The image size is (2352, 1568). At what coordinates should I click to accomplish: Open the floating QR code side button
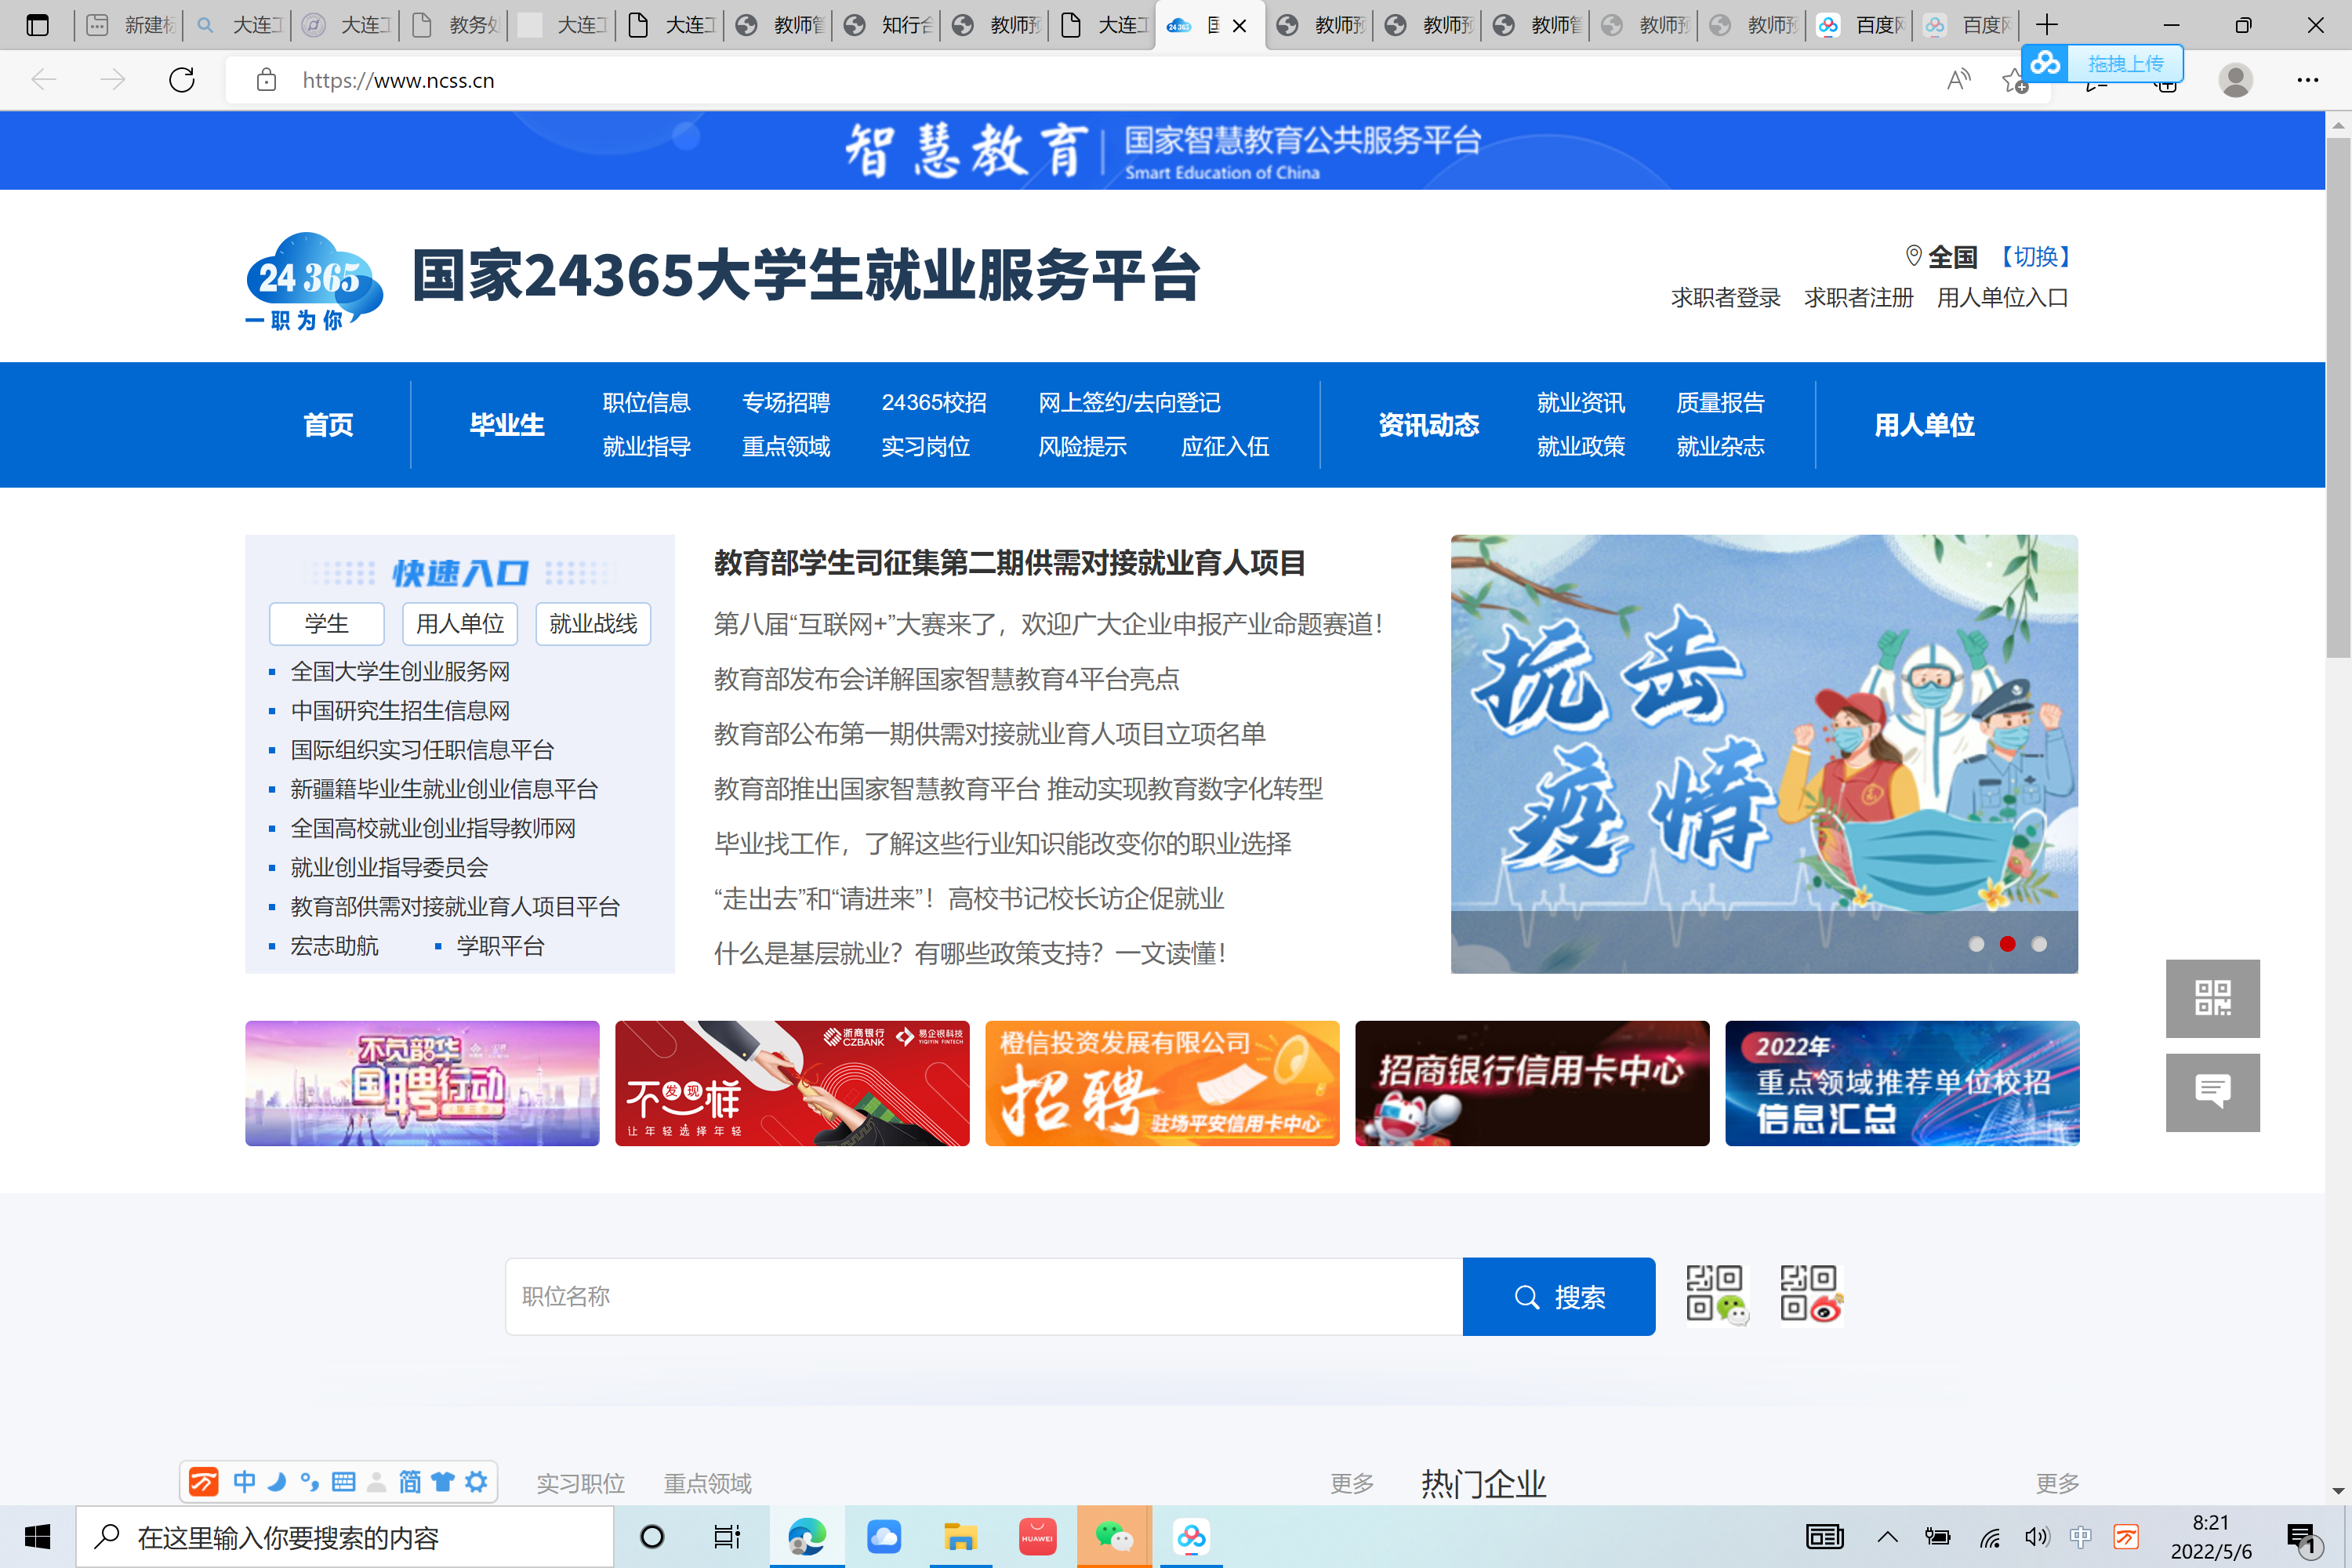click(2212, 998)
